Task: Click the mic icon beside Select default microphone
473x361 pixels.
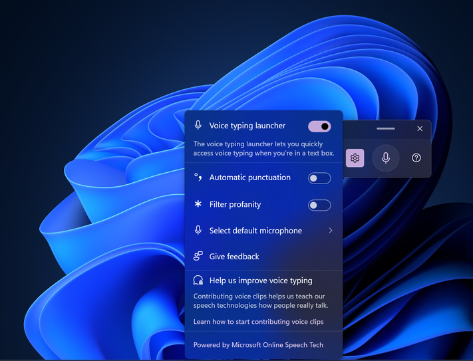Action: click(198, 231)
